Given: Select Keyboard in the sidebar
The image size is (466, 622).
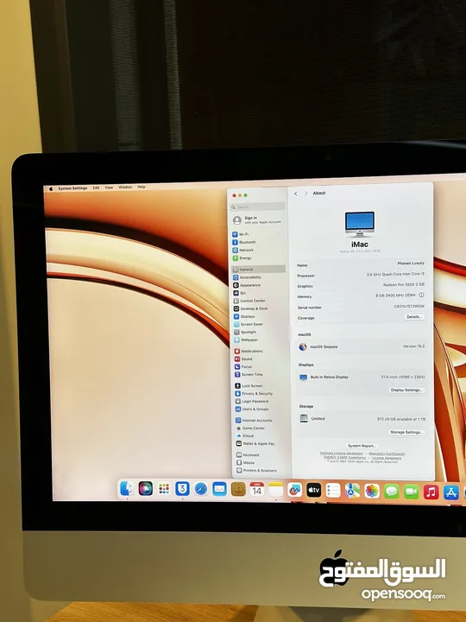Looking at the screenshot, I should 248,455.
